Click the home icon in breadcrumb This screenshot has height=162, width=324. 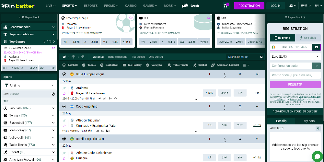[x=64, y=57]
